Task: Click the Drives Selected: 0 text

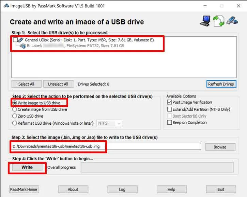Action: (94, 84)
